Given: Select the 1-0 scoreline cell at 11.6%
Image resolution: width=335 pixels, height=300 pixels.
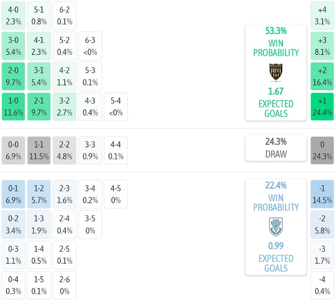Looking at the screenshot, I should [x=13, y=107].
